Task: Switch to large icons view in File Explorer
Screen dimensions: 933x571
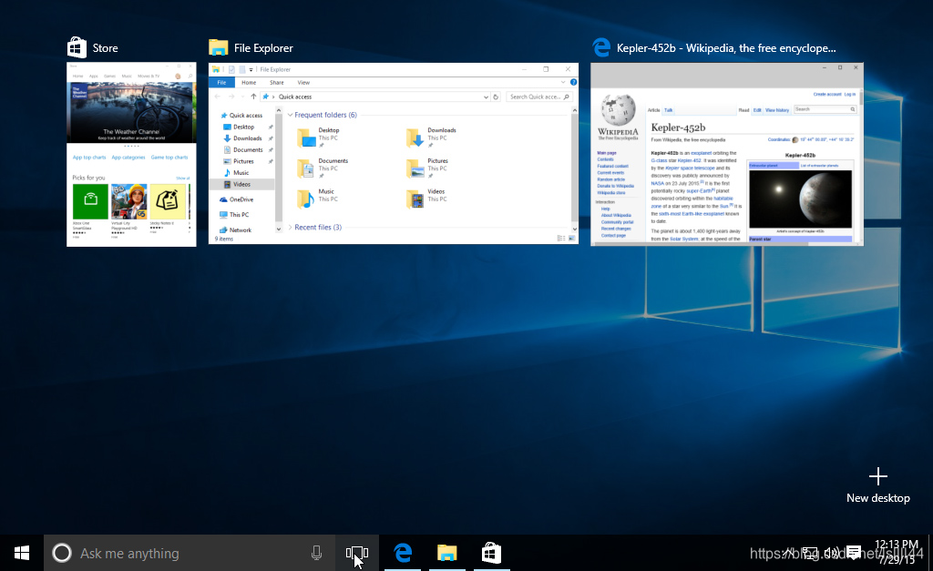Action: [572, 239]
